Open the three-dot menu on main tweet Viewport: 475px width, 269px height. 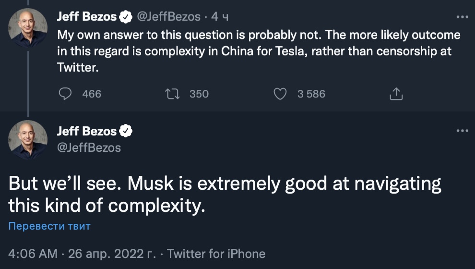pyautogui.click(x=462, y=131)
